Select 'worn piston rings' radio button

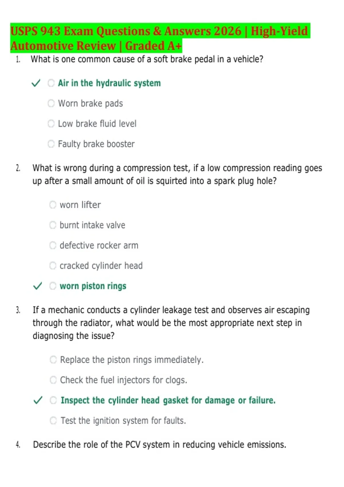53,286
